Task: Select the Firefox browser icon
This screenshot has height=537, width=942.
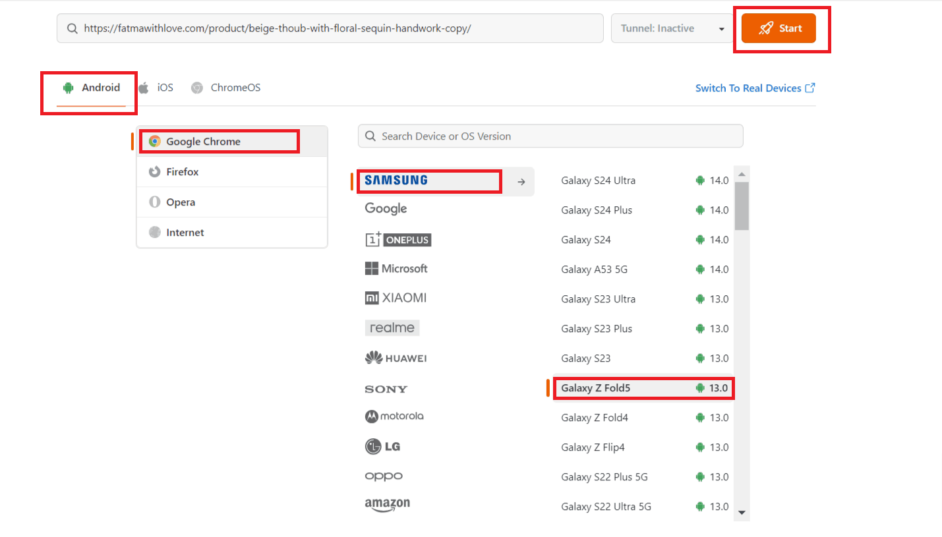Action: 156,171
